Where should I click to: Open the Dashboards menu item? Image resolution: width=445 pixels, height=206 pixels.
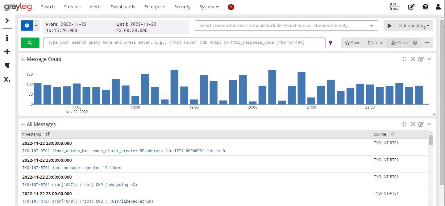pyautogui.click(x=123, y=7)
